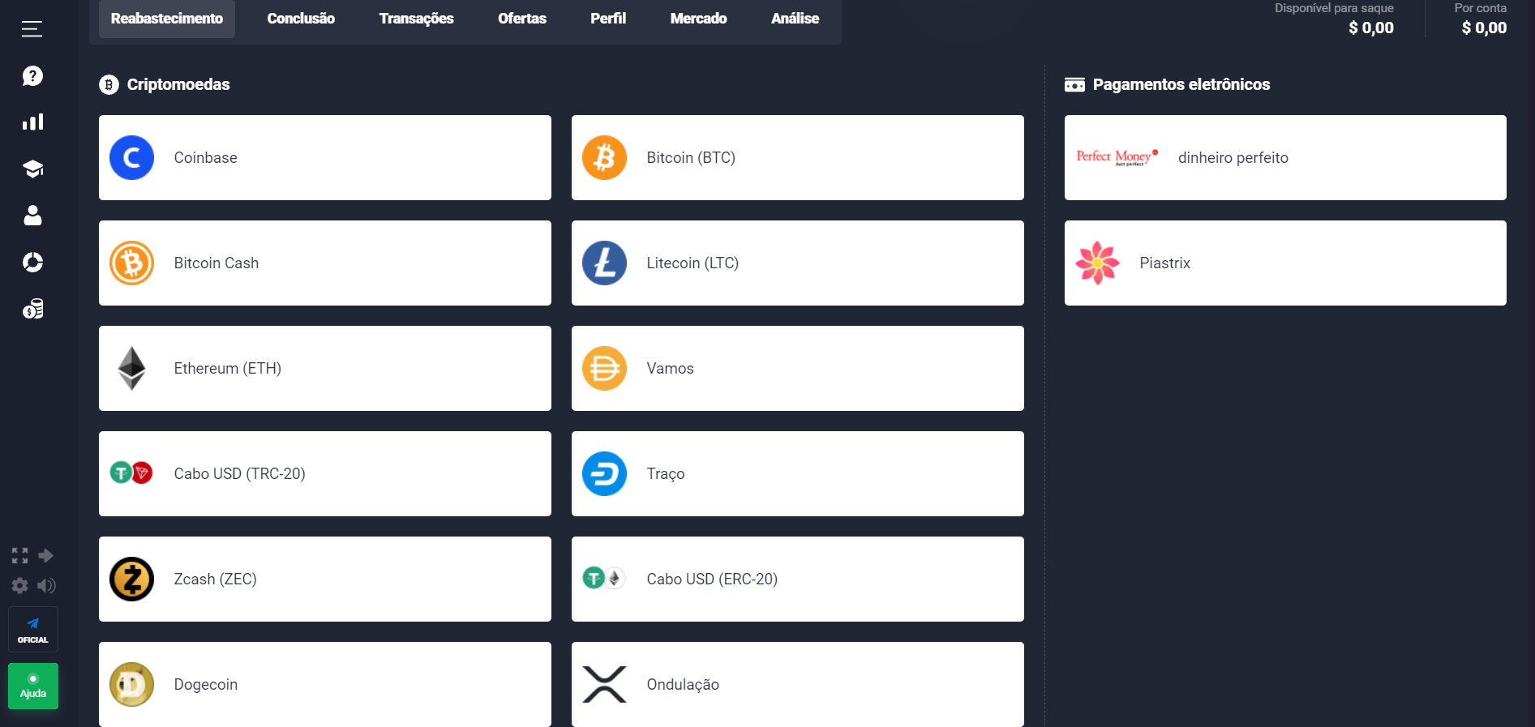Viewport: 1535px width, 727px height.
Task: Click the green Ajuda help button
Action: pyautogui.click(x=33, y=686)
